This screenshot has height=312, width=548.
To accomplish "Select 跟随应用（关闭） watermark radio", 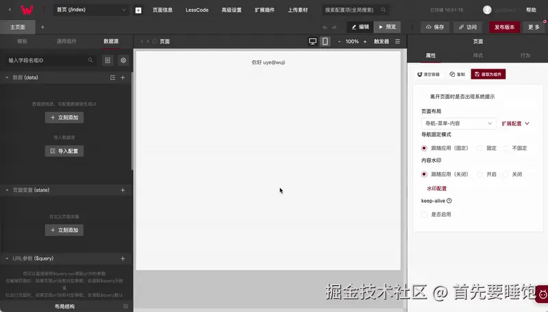I will pos(424,174).
